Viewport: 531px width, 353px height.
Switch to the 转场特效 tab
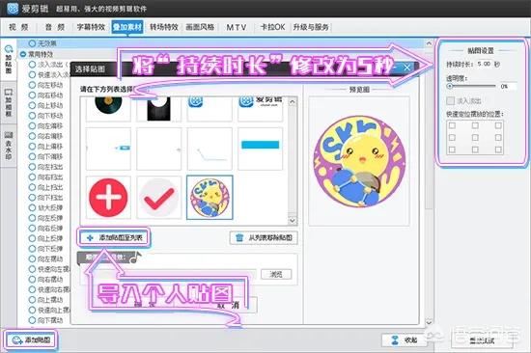[x=164, y=27]
